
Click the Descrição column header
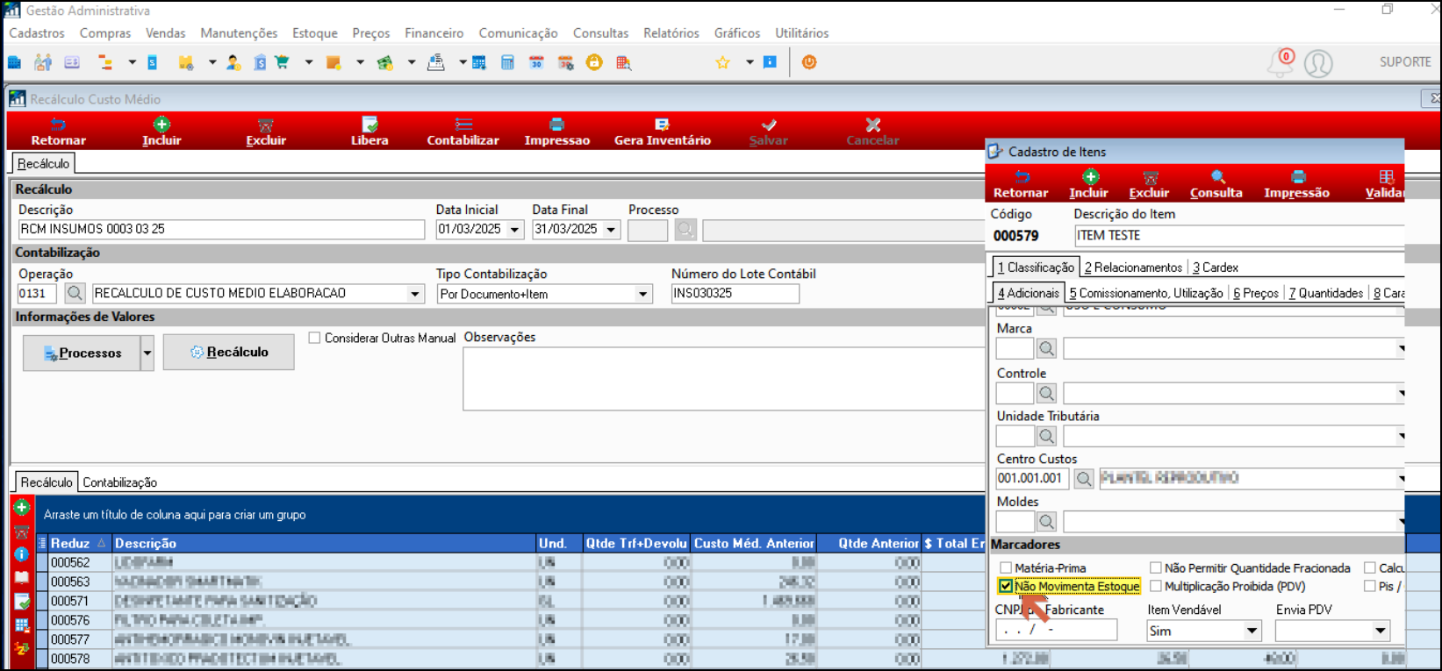pyautogui.click(x=323, y=543)
